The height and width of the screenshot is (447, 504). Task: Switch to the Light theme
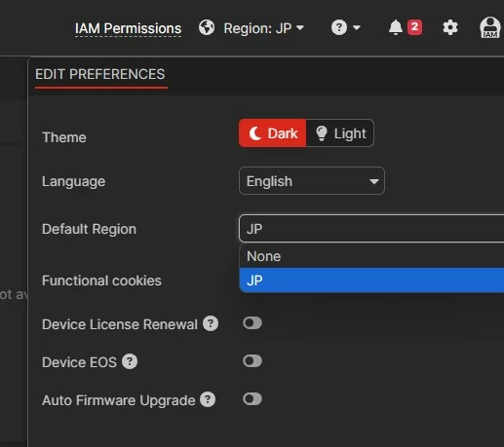coord(340,133)
